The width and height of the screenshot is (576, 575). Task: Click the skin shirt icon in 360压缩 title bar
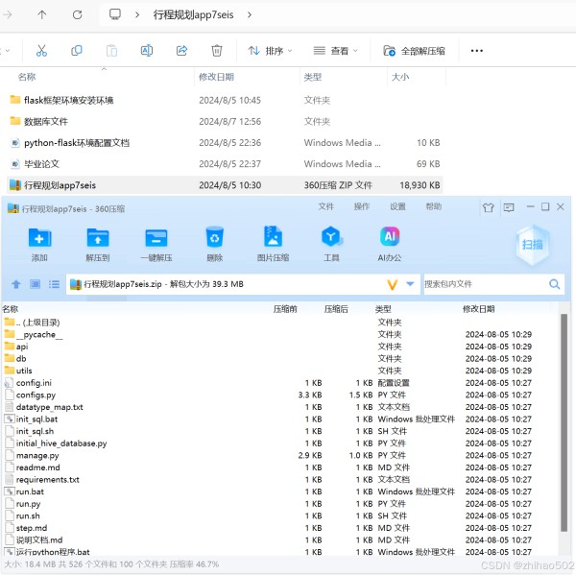point(489,207)
